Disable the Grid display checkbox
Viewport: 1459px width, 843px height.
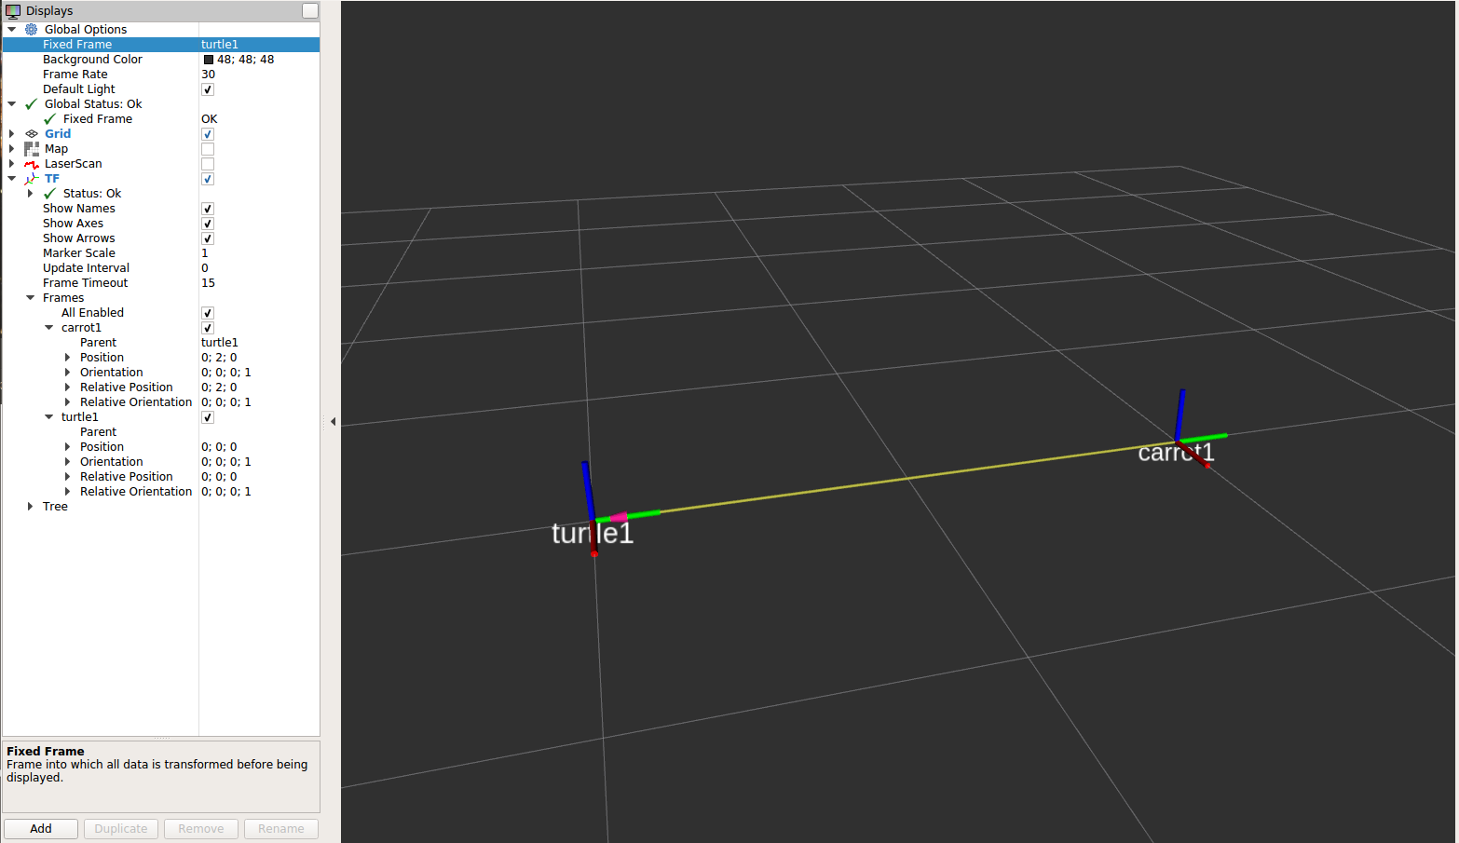point(208,134)
